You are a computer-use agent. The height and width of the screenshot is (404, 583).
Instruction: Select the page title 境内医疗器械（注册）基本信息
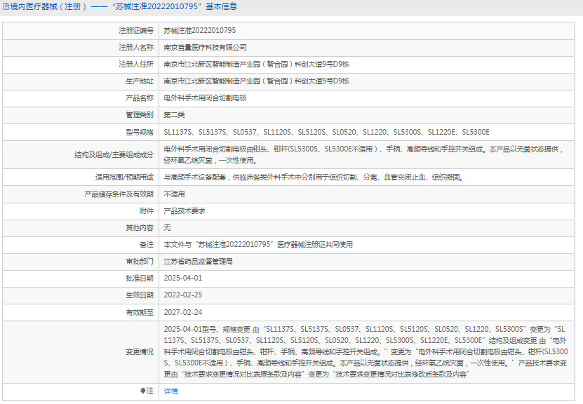[x=123, y=6]
